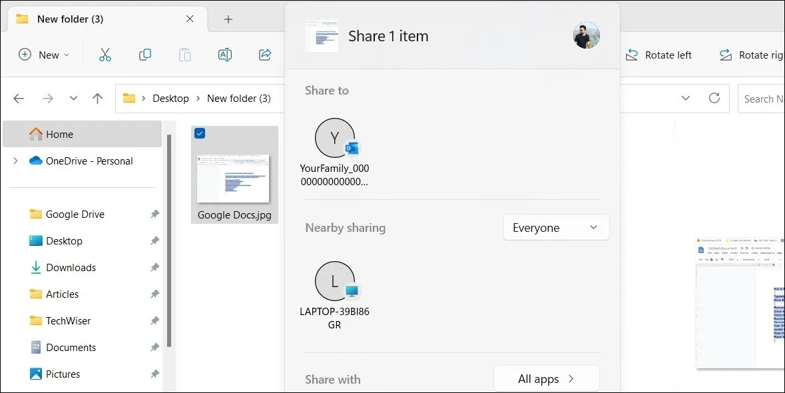785x393 pixels.
Task: Click inside the search field
Action: [766, 98]
